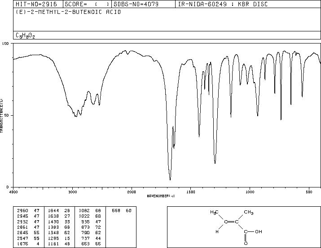Select the 790 peak table entry
The width and height of the screenshot is (321, 248).
click(x=91, y=233)
